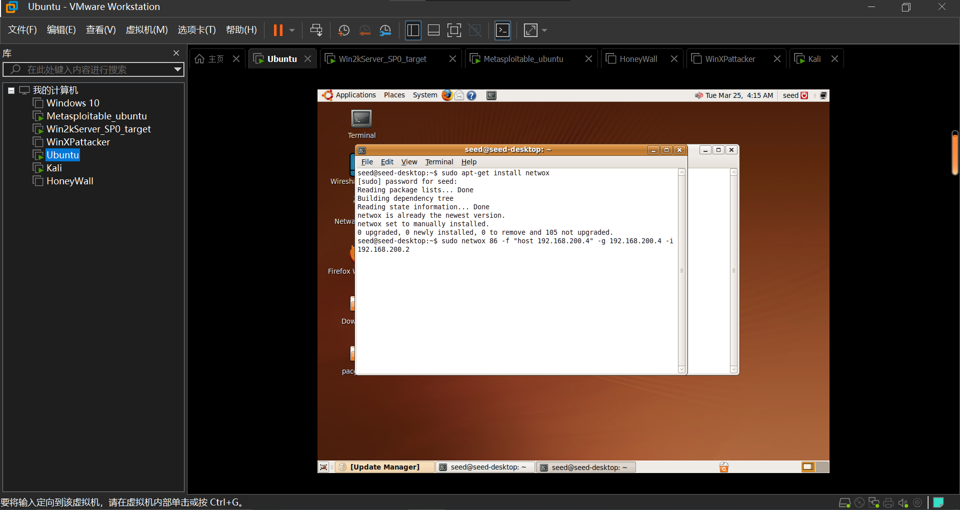The image size is (960, 510).
Task: Click the muted volume icon in Ubuntu panel
Action: tap(698, 95)
